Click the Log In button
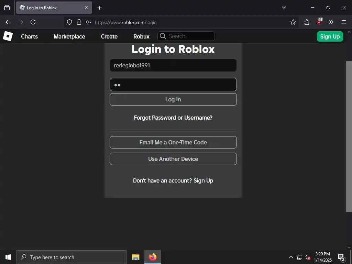 [x=173, y=99]
